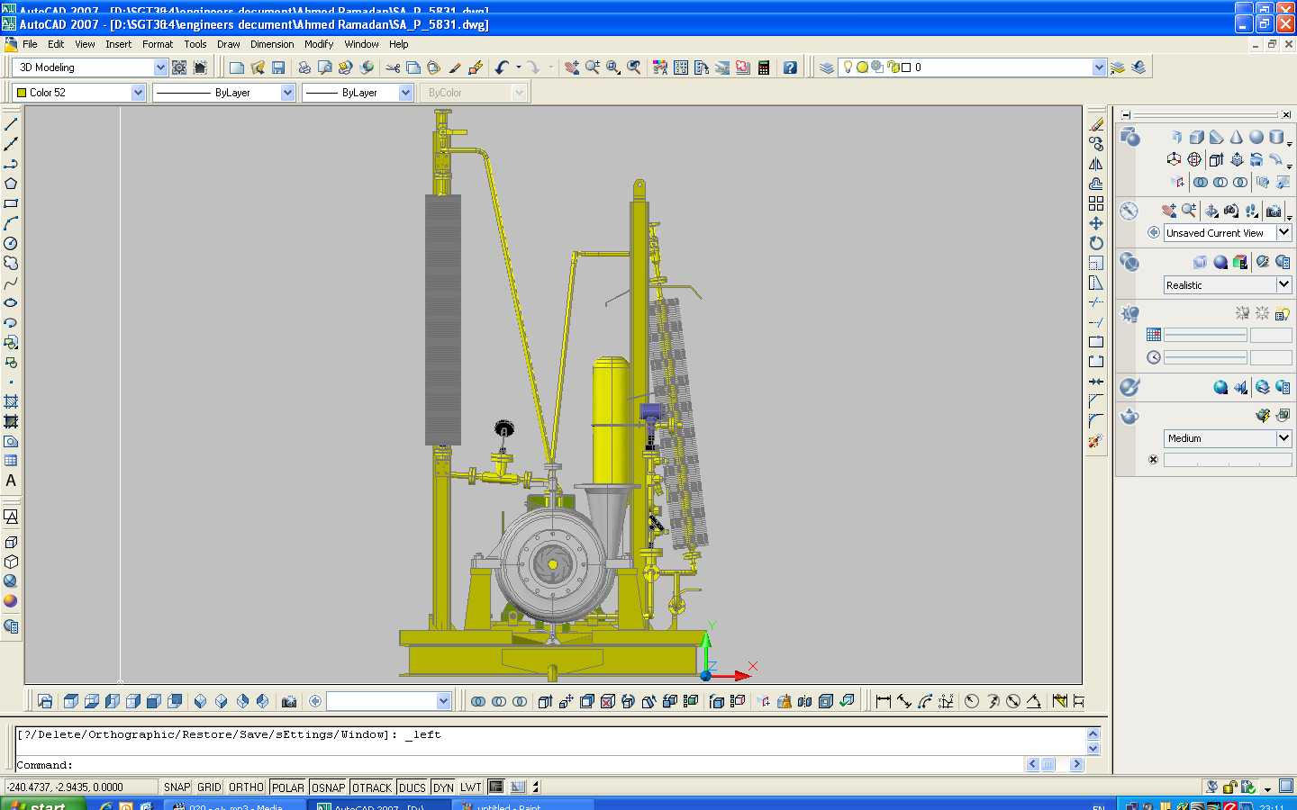Select the Hatch tool
The width and height of the screenshot is (1297, 810).
pyautogui.click(x=11, y=401)
